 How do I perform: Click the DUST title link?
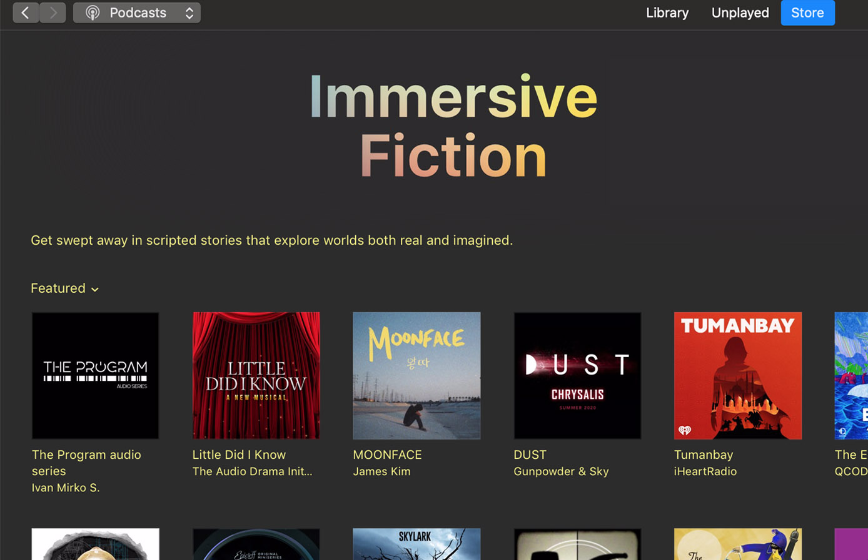pyautogui.click(x=530, y=455)
